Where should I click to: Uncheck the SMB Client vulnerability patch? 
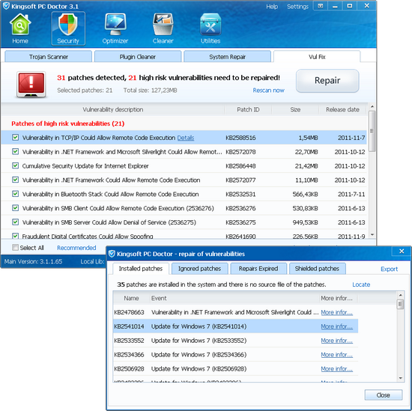(x=15, y=208)
